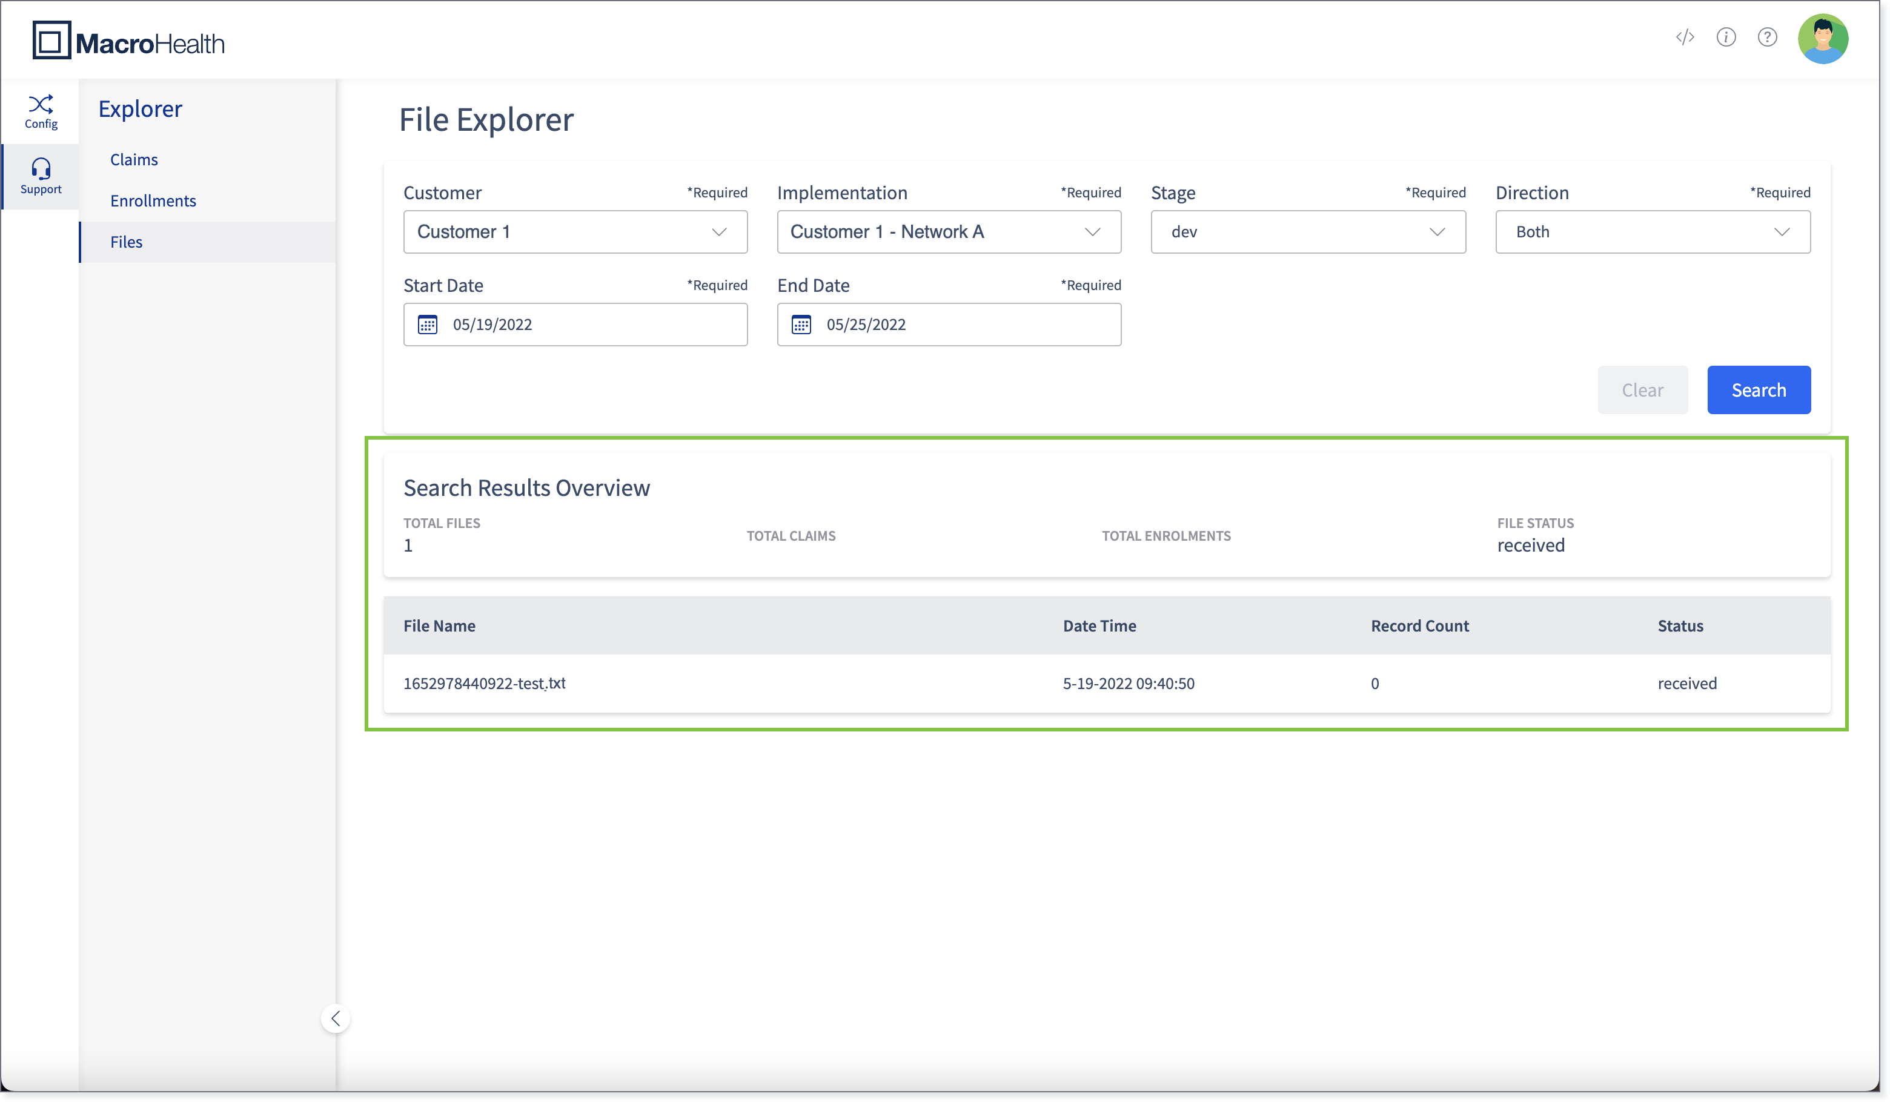Go to Claims in Explorer
Image resolution: width=1890 pixels, height=1102 pixels.
133,160
